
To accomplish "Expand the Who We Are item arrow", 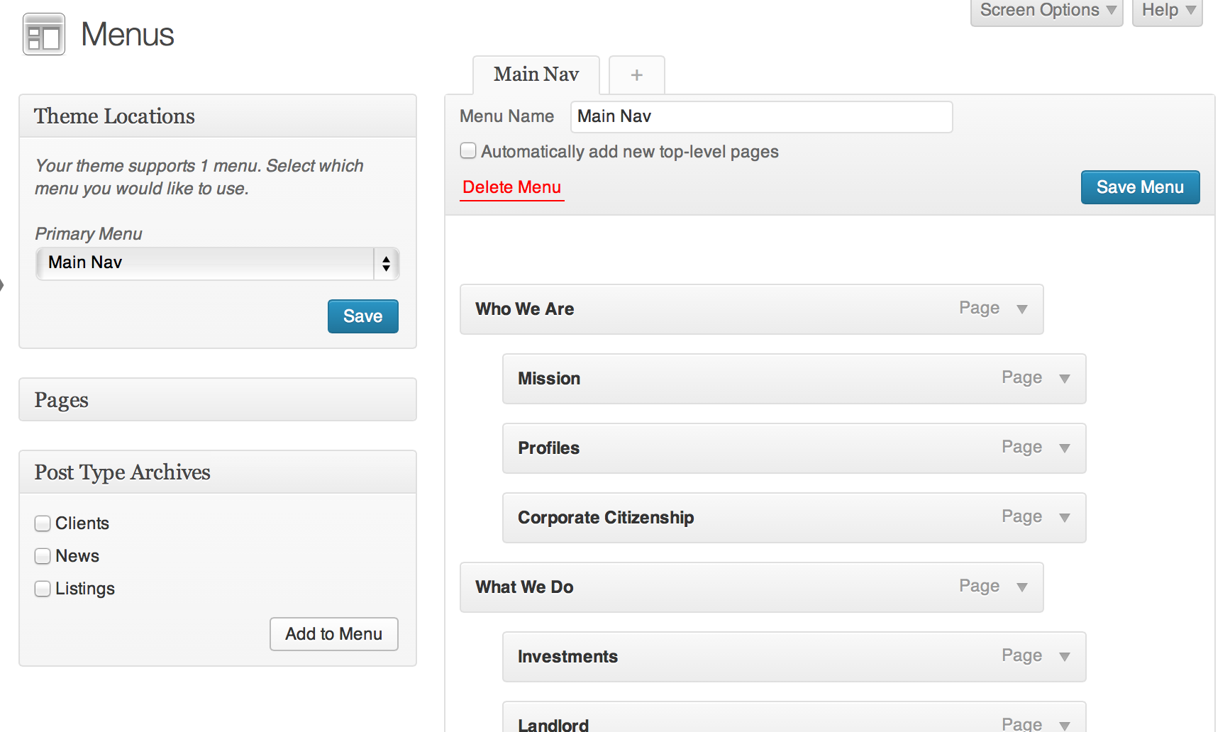I will [x=1021, y=309].
